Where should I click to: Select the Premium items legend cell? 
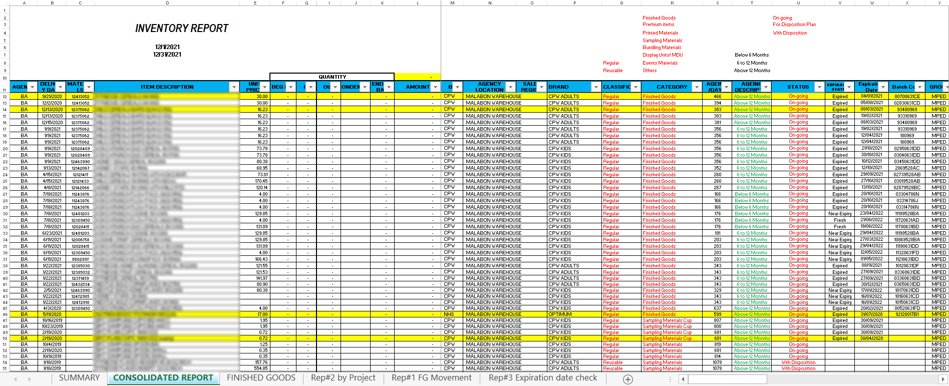click(x=658, y=25)
